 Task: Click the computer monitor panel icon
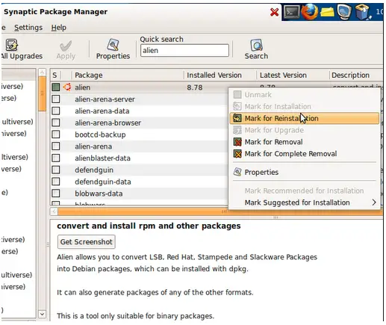pos(344,12)
